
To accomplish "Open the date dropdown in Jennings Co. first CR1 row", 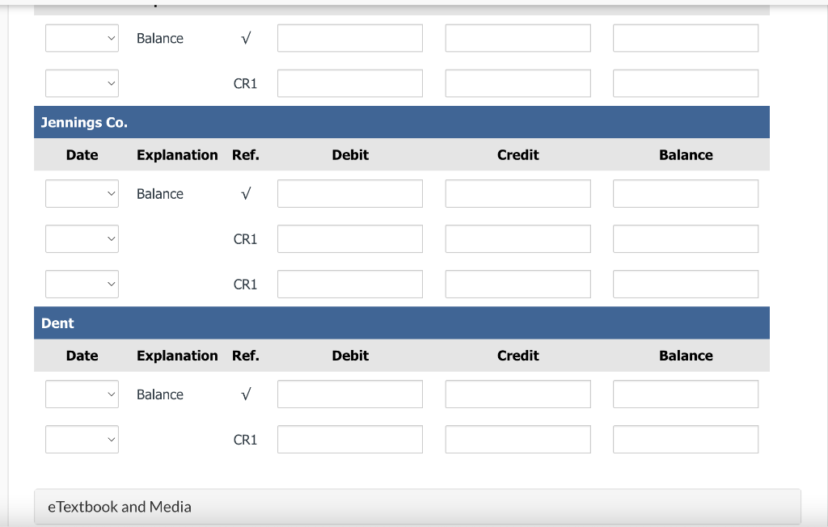I will [82, 238].
